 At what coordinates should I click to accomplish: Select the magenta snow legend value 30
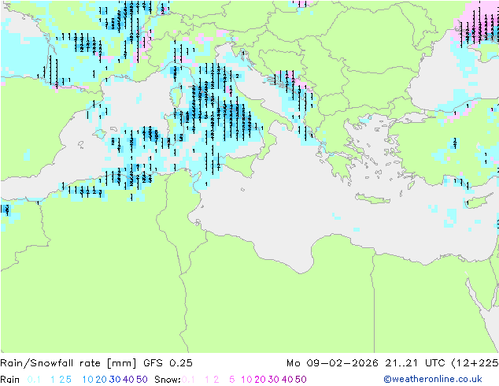coord(274,380)
